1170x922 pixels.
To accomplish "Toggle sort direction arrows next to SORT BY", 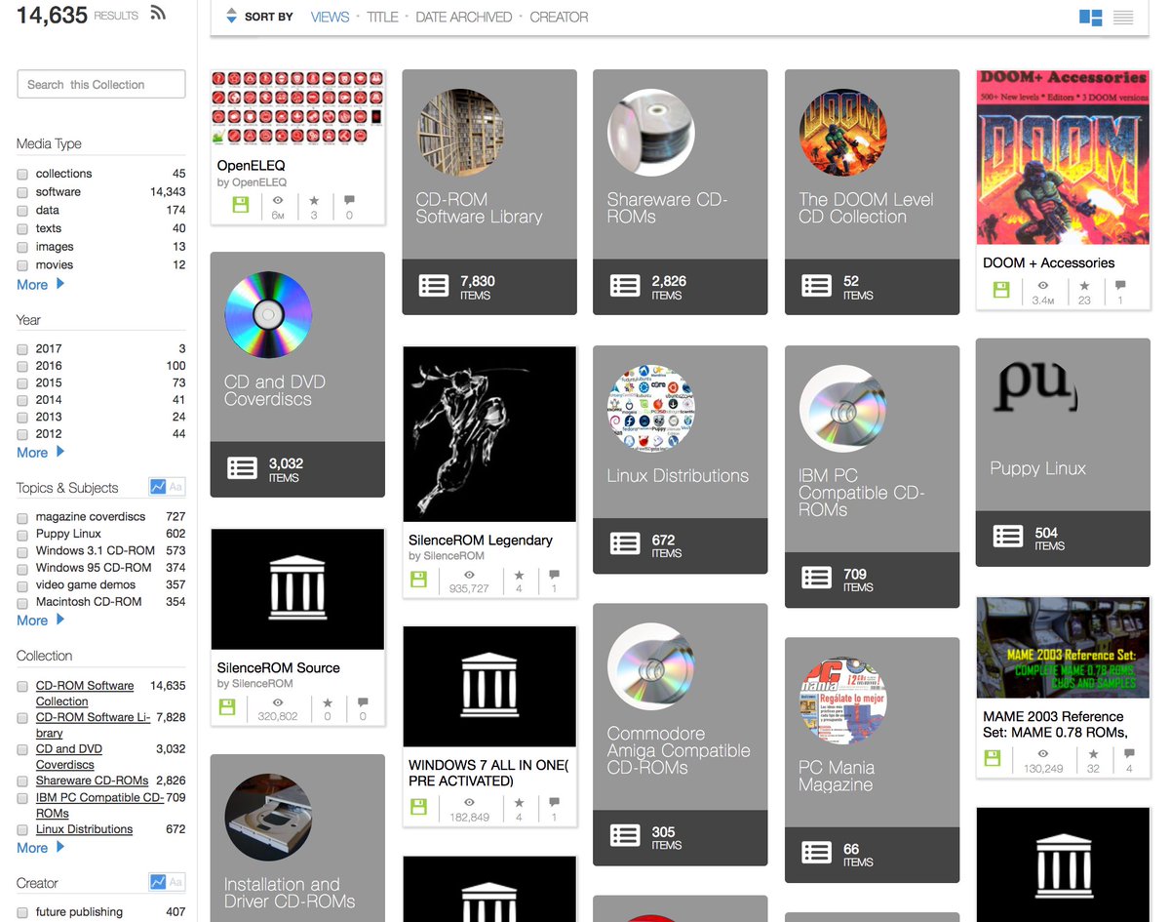I will click(231, 17).
